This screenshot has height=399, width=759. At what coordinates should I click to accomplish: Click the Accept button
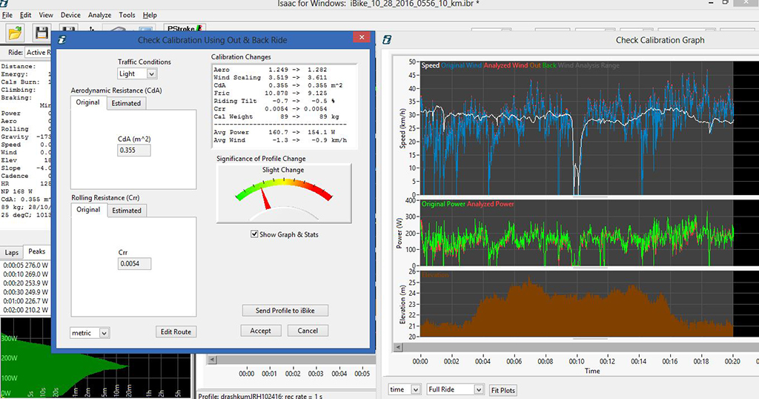[260, 331]
